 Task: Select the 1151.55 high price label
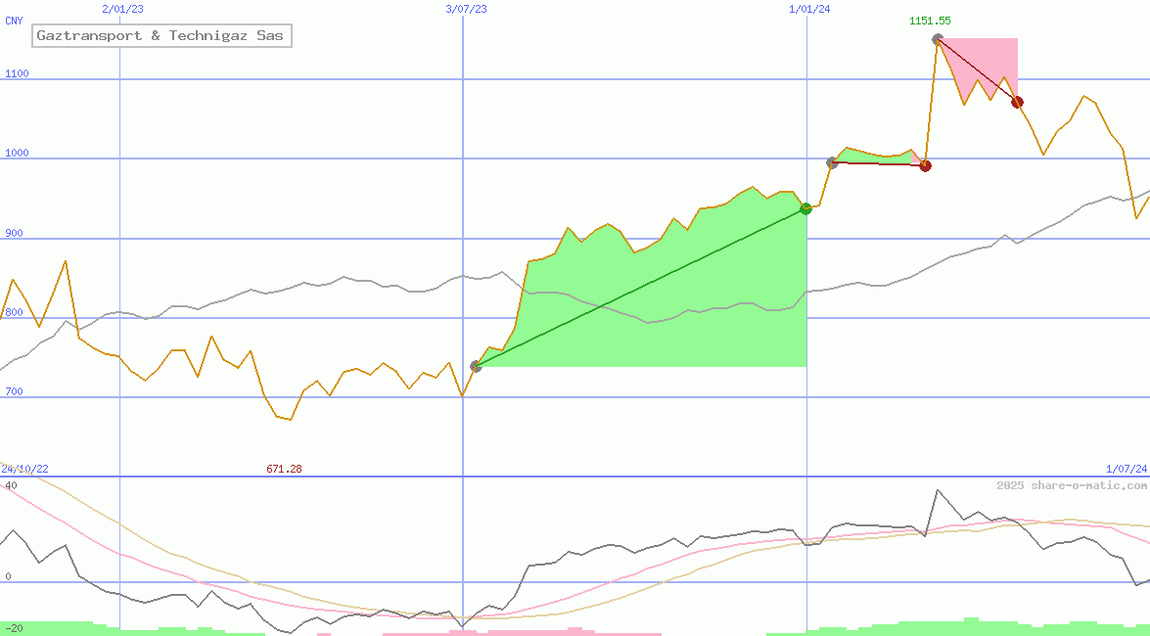coord(929,21)
